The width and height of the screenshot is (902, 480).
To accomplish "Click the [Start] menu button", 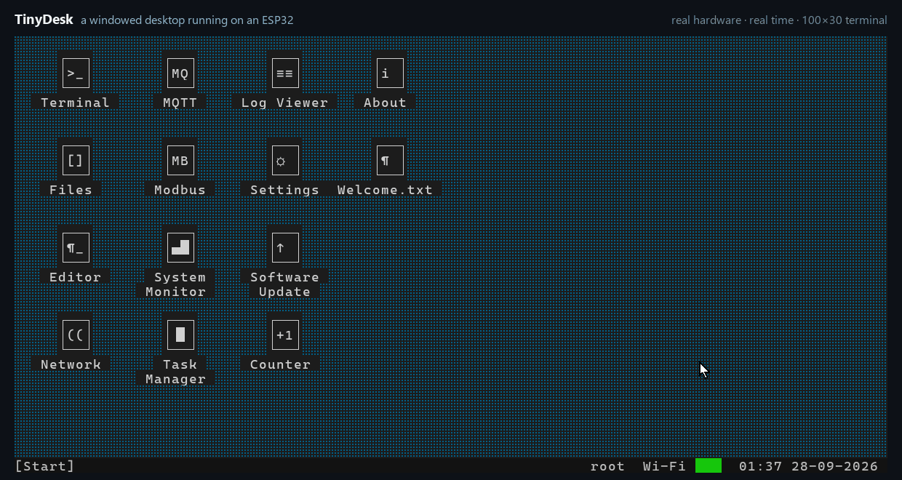I will 45,466.
